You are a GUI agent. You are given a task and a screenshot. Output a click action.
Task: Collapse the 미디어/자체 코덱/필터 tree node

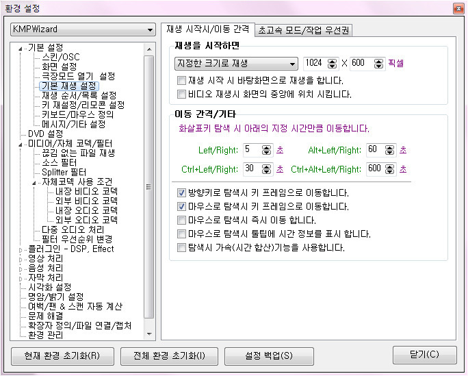(x=20, y=145)
